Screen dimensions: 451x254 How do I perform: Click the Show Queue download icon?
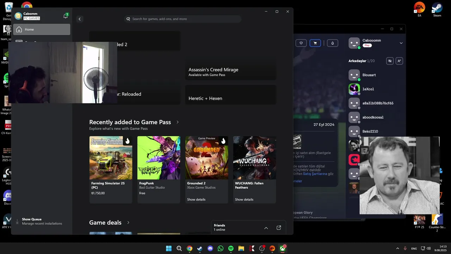click(x=17, y=222)
